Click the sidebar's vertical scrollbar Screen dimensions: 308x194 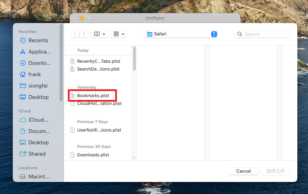[61, 60]
